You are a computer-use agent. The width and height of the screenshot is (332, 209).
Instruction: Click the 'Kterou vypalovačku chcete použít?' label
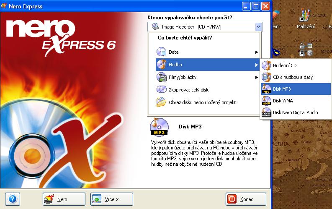click(x=190, y=17)
